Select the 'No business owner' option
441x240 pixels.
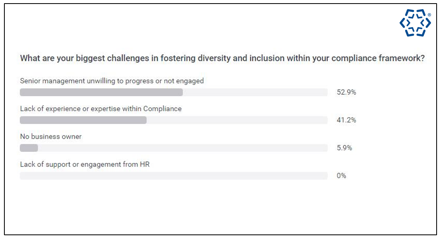click(x=51, y=136)
